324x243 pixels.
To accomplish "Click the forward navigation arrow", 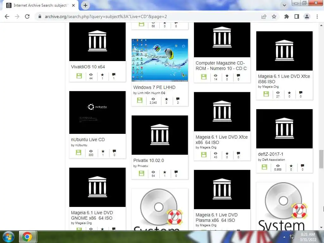I will click(x=17, y=16).
